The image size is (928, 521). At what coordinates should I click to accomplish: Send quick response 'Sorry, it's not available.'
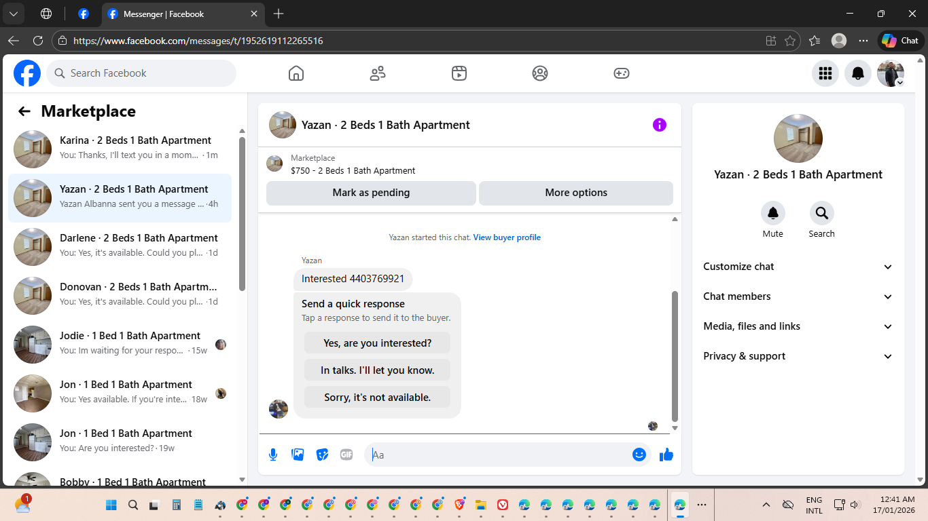click(377, 398)
